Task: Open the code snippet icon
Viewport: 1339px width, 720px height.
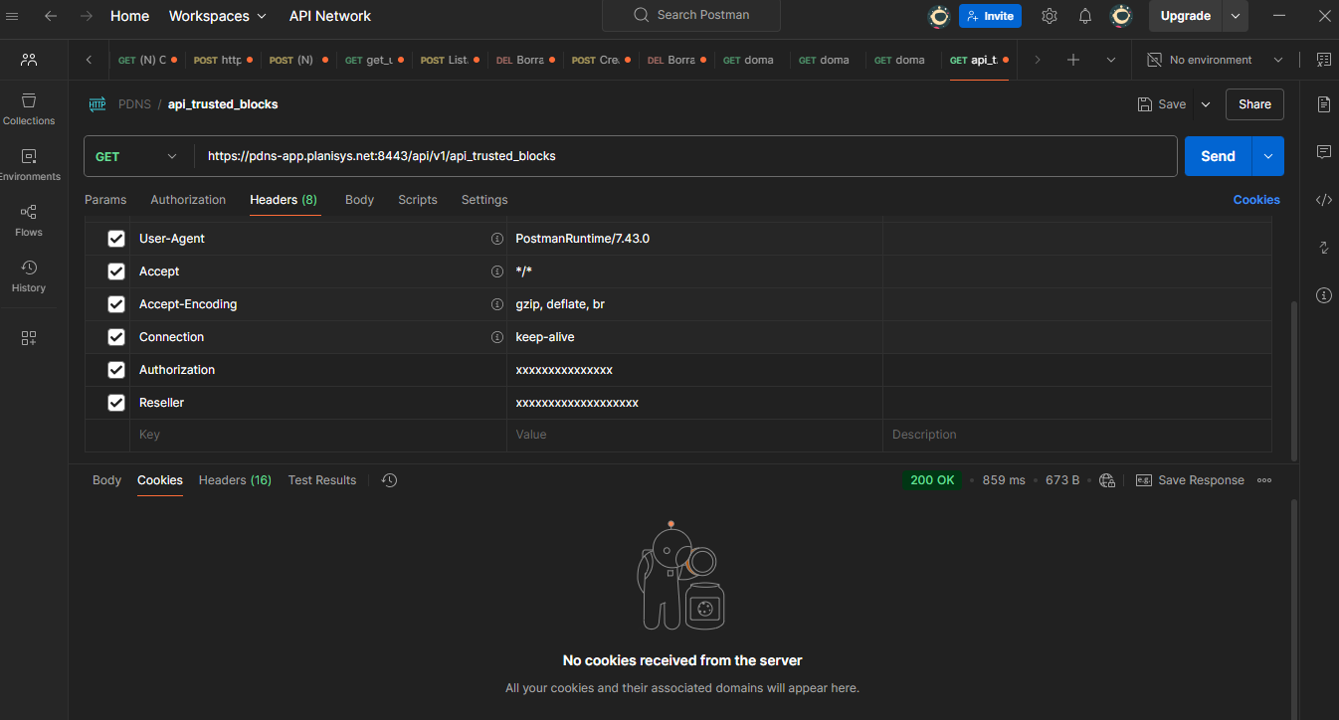Action: pos(1323,200)
